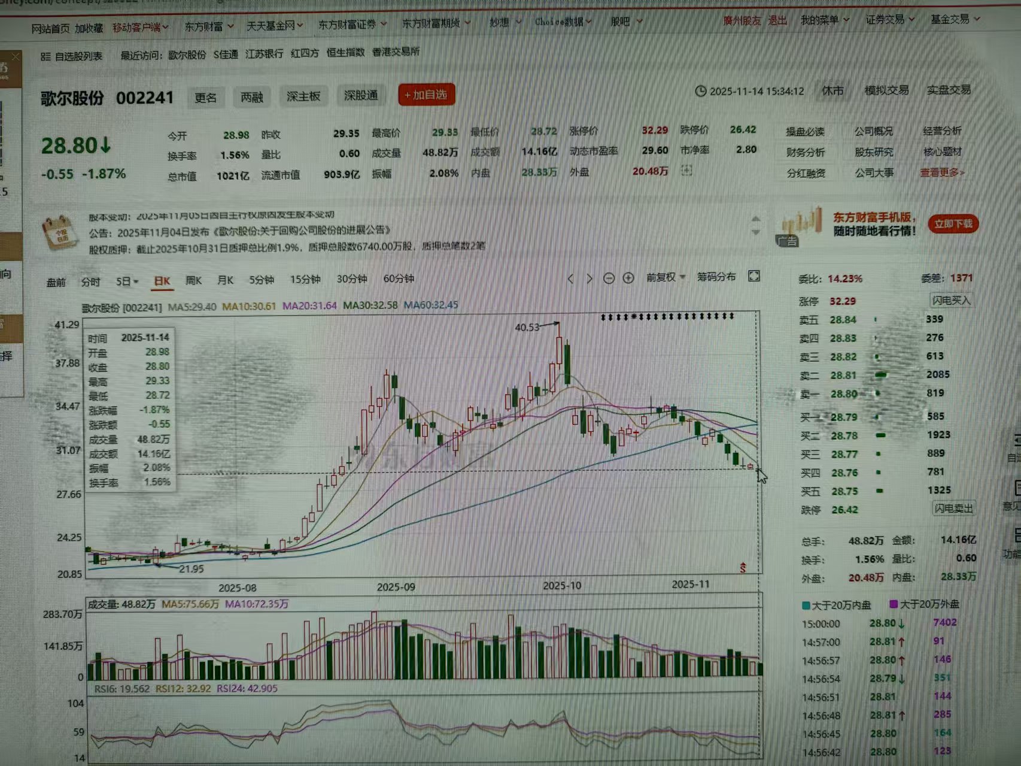Switch to the 盘前 chart tab
This screenshot has width=1021, height=766.
click(x=56, y=283)
